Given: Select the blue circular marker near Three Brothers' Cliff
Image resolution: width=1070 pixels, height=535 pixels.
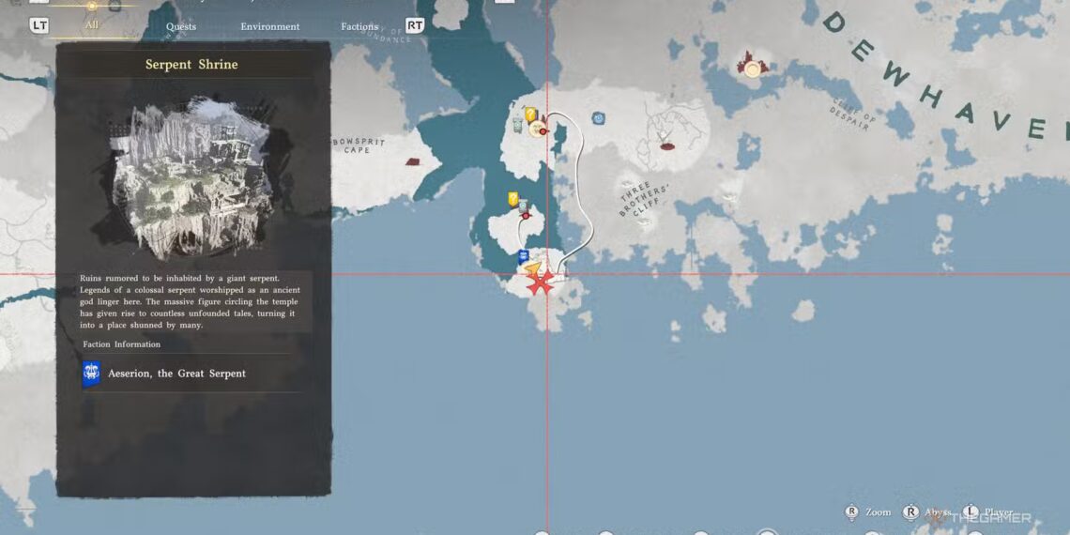Looking at the screenshot, I should [x=598, y=118].
